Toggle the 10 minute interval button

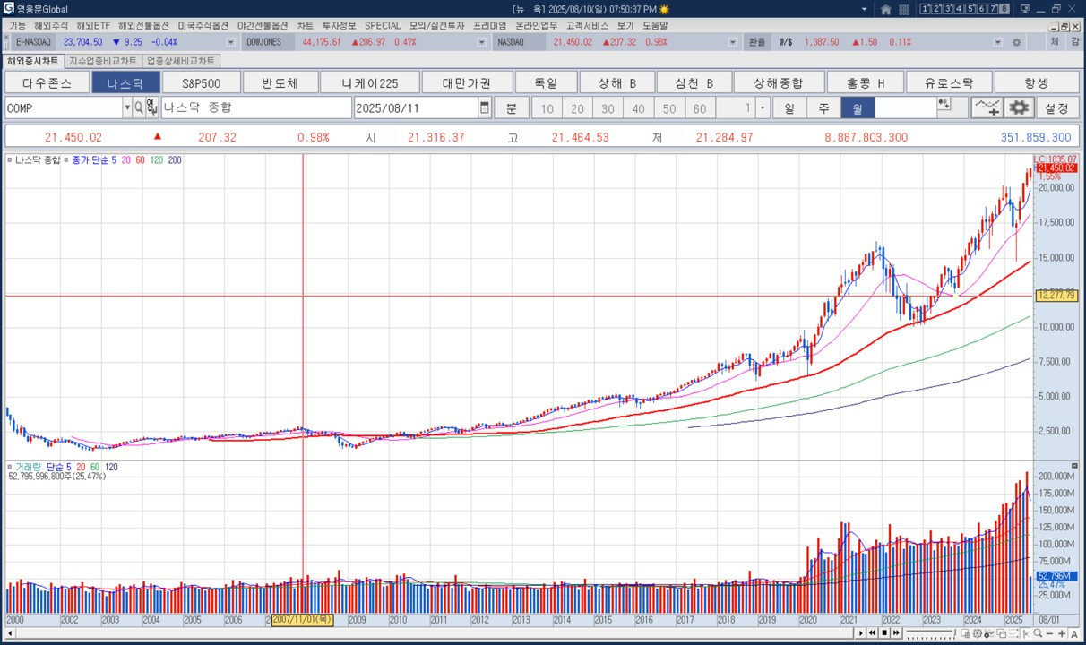(x=547, y=107)
